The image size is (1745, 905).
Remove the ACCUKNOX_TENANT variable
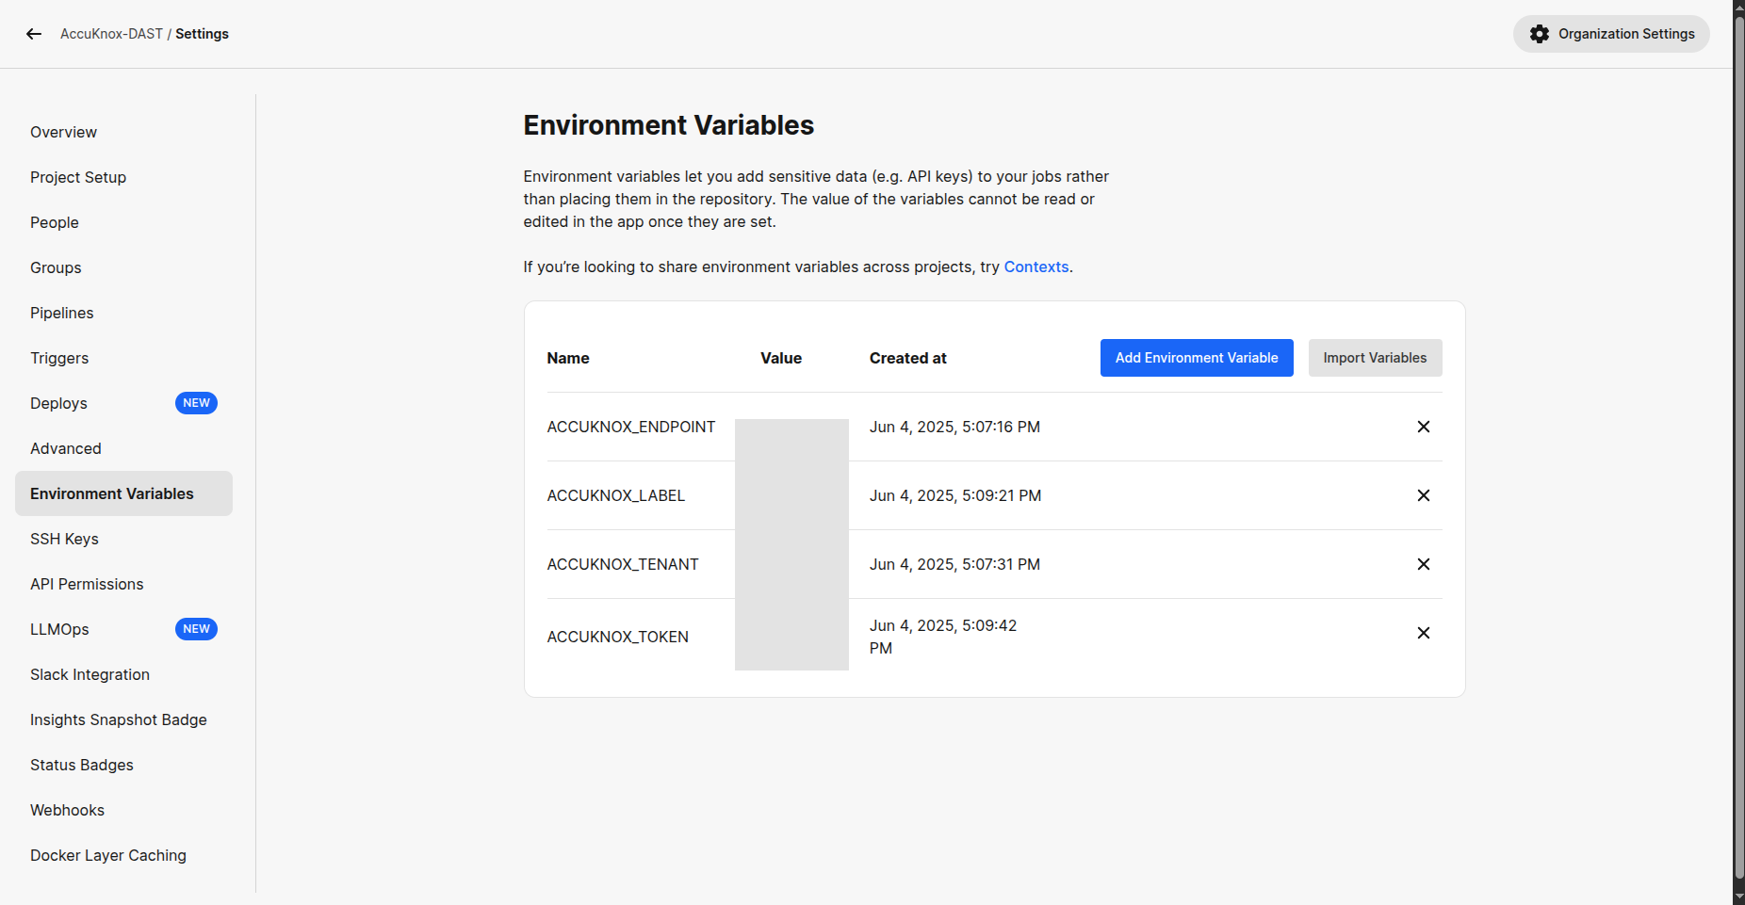click(x=1424, y=564)
